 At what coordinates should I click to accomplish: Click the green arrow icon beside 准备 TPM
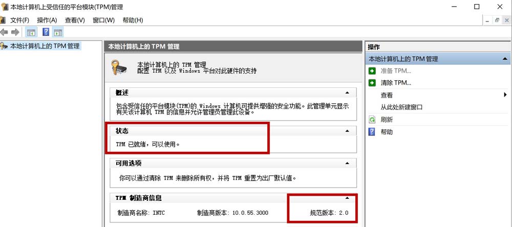(x=372, y=71)
